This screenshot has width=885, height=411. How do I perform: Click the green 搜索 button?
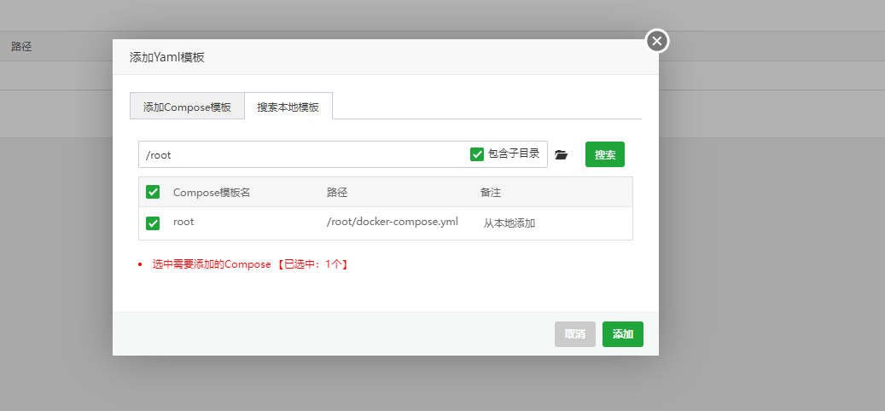click(605, 154)
